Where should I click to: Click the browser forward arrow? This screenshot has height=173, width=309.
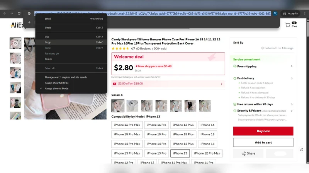point(12,13)
